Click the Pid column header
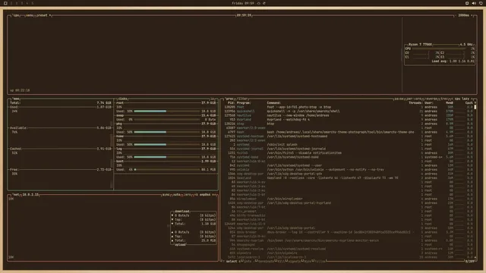Screen dimensions: 486x273 click(231, 103)
